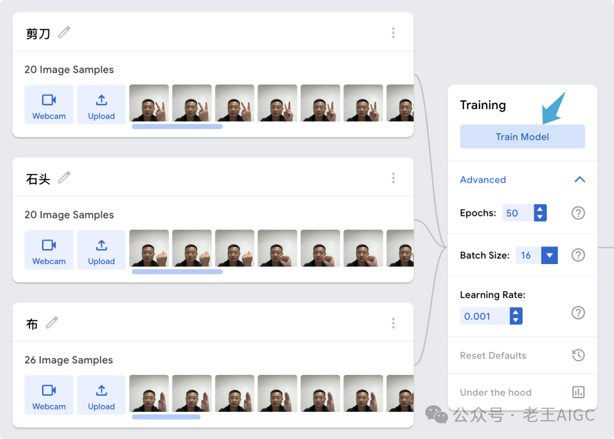Screen dimensions: 614x439
Task: Open the 布 class options menu
Action: click(393, 323)
